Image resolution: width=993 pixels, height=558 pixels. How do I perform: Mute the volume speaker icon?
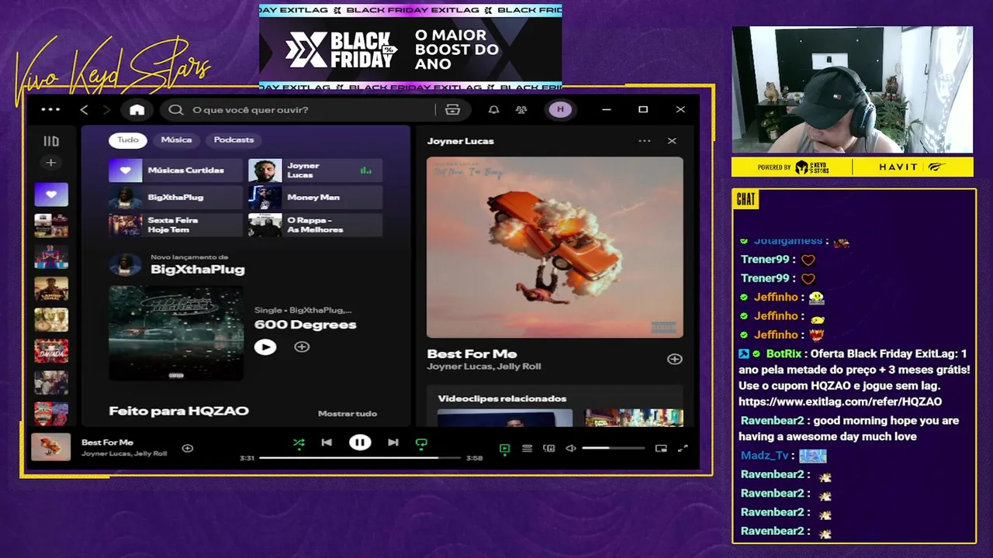[571, 448]
